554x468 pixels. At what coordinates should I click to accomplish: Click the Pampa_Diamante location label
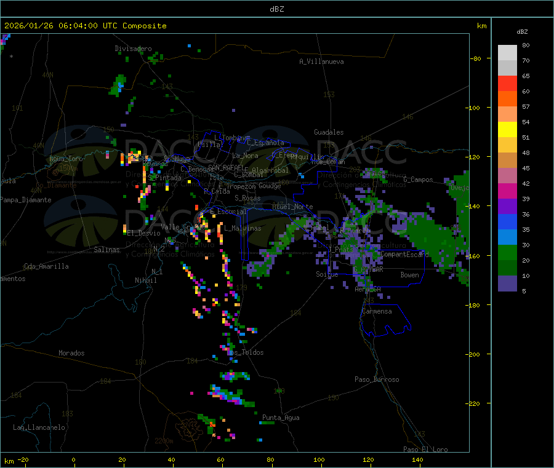[26, 200]
